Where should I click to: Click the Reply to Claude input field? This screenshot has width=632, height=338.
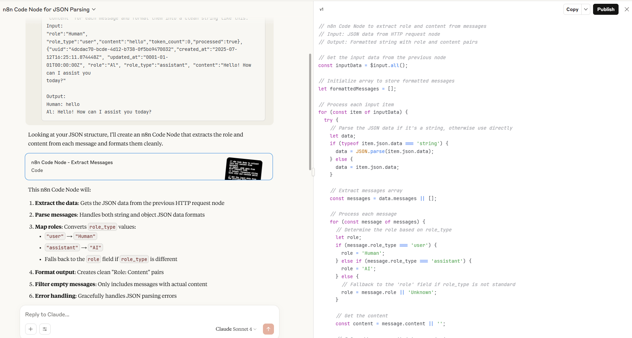(x=150, y=314)
